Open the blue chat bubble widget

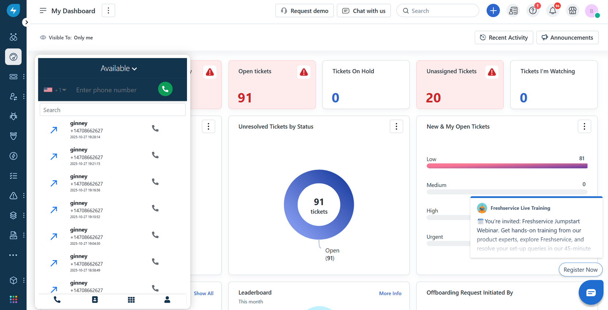591,292
